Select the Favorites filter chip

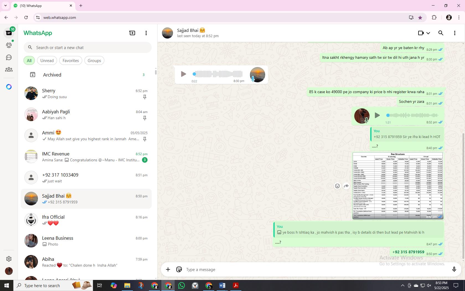[71, 60]
